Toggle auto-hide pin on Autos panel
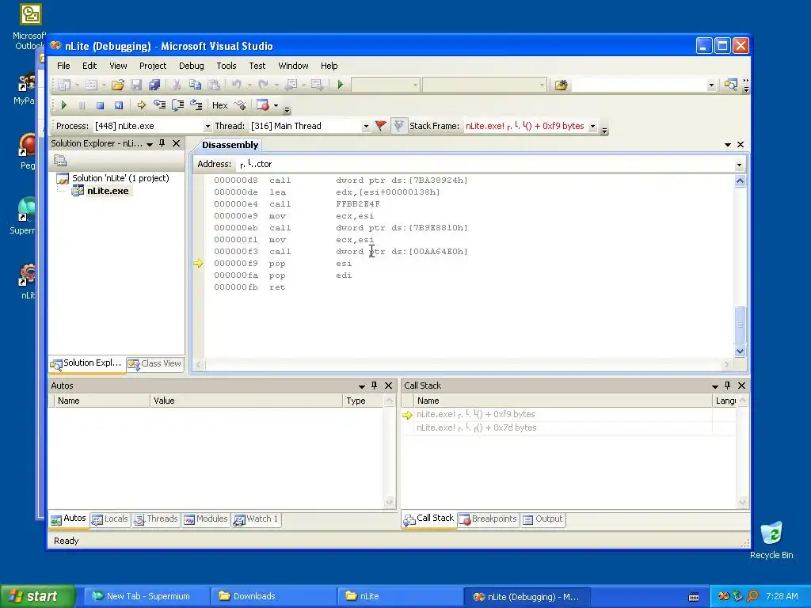The width and height of the screenshot is (811, 608). [x=375, y=386]
